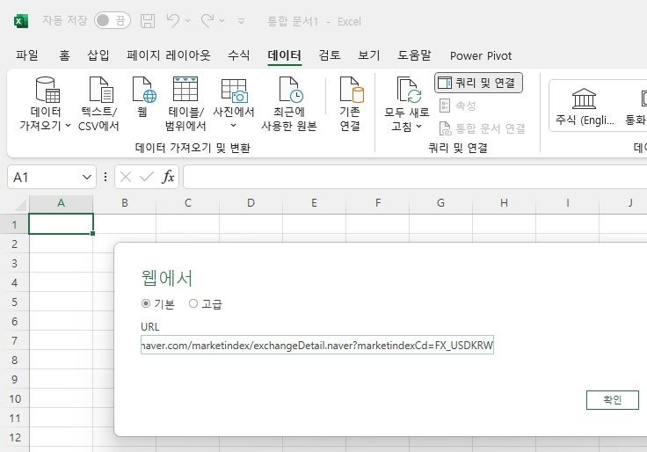This screenshot has height=452, width=647.
Task: Open the 최근에 사용한 원본 icon
Action: (291, 89)
